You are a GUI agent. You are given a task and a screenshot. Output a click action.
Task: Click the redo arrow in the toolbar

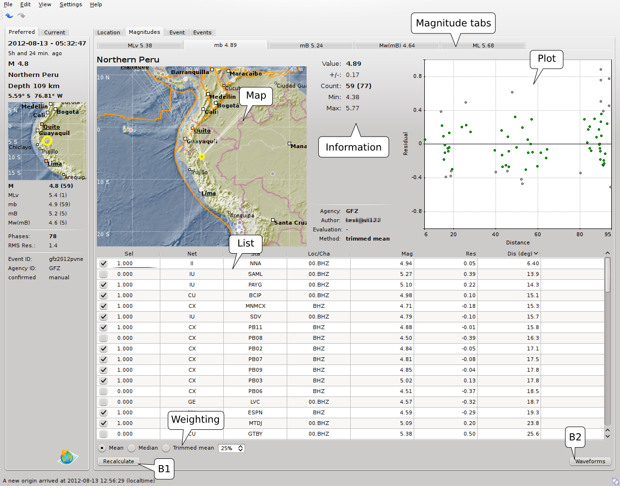(21, 15)
